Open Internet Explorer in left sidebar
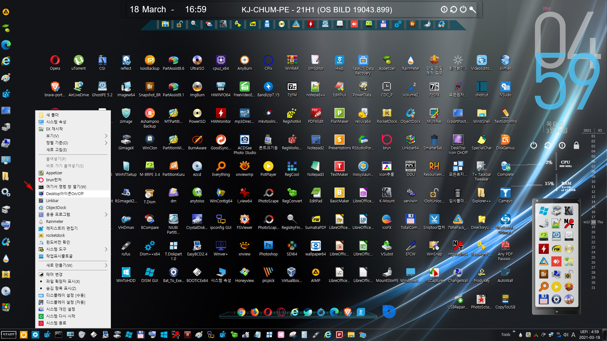Screen dimensions: 607x341 pos(6,61)
